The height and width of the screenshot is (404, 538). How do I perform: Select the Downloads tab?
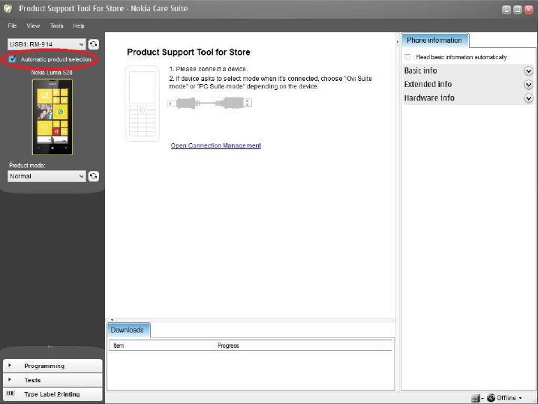tap(128, 330)
